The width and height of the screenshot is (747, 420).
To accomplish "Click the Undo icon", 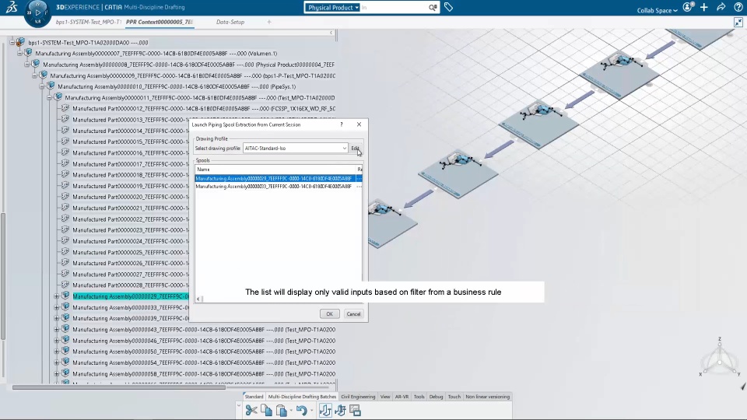I will point(301,410).
